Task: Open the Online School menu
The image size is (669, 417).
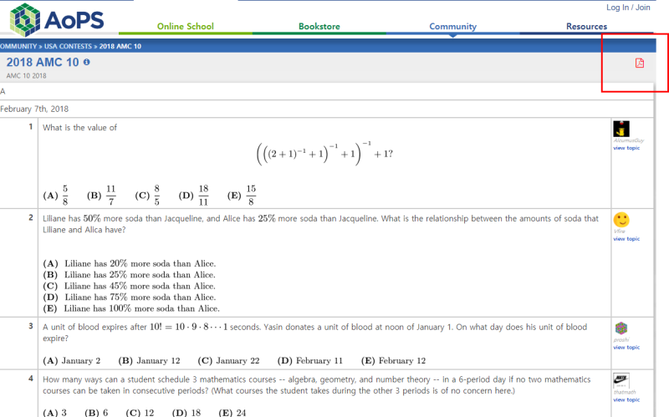Action: 185,27
